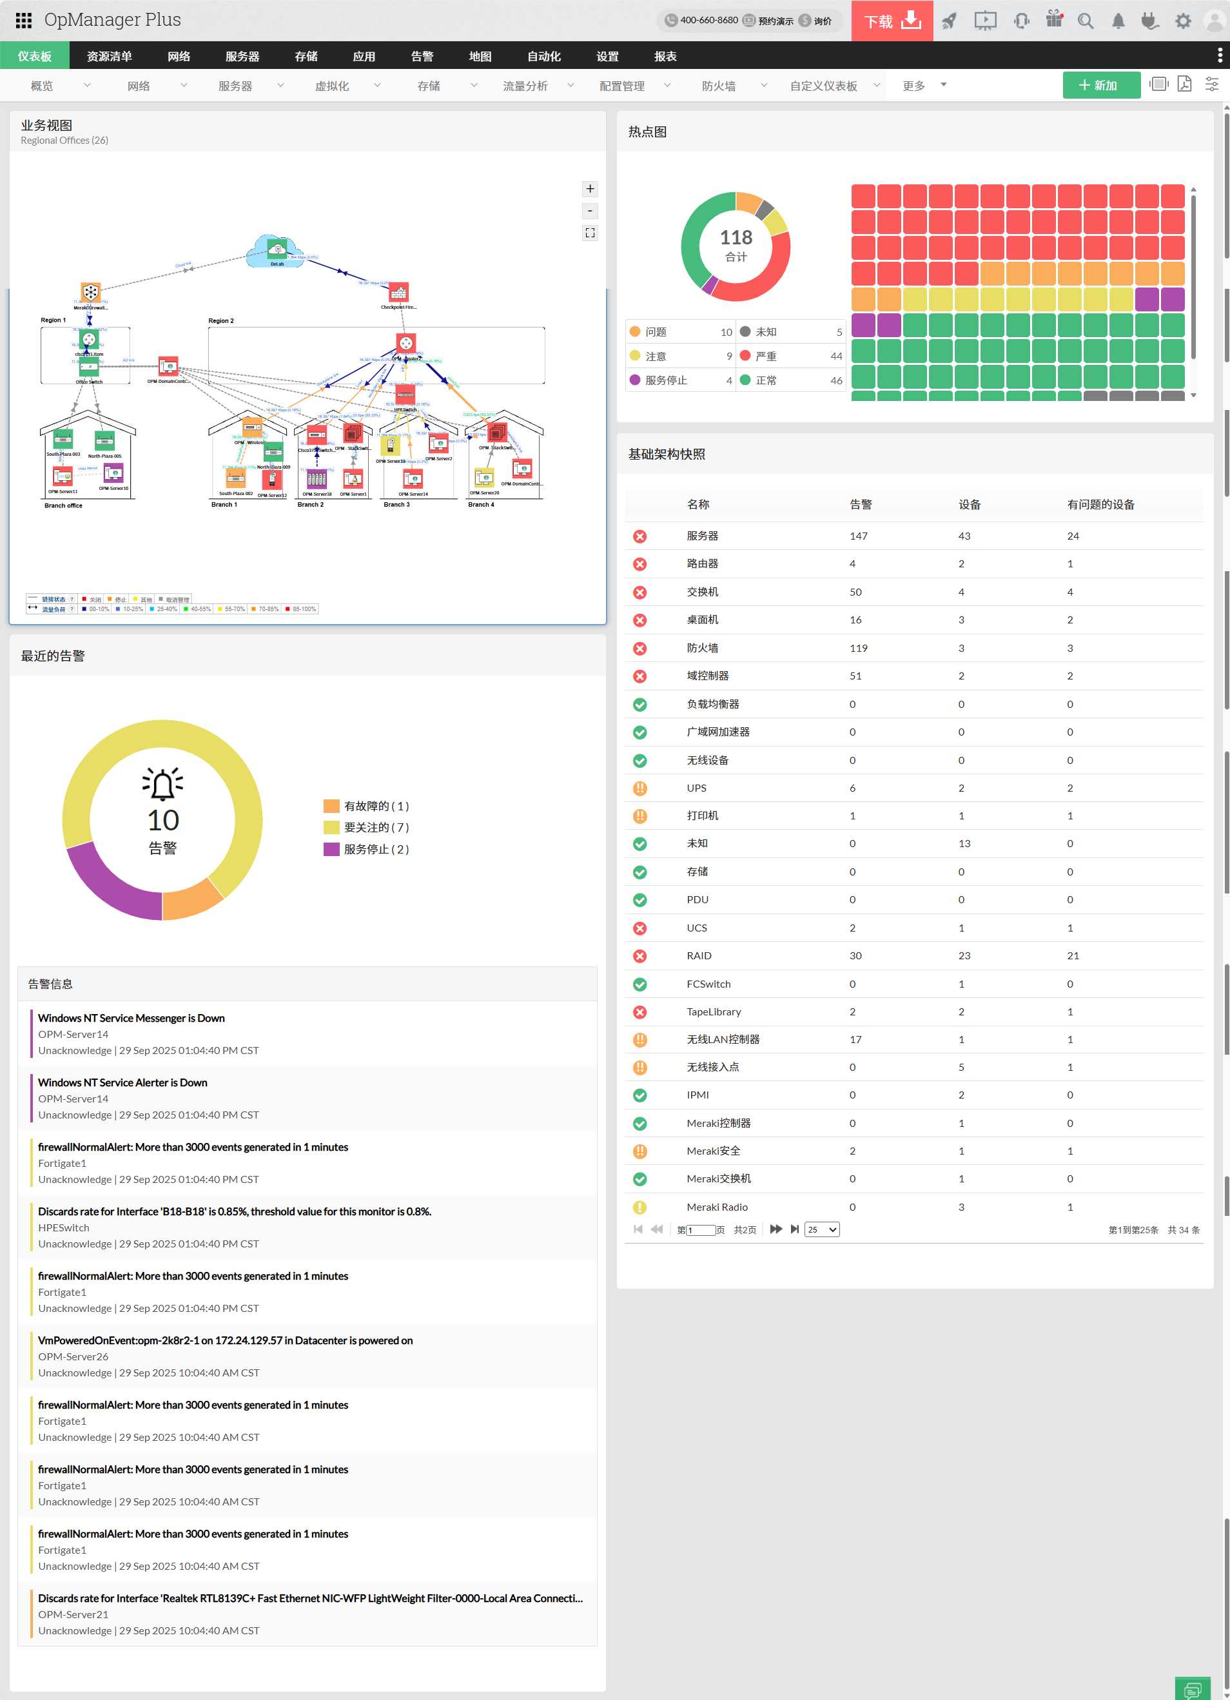Click the red 85-100% traffic load color swatch
The width and height of the screenshot is (1230, 1700).
click(x=288, y=609)
